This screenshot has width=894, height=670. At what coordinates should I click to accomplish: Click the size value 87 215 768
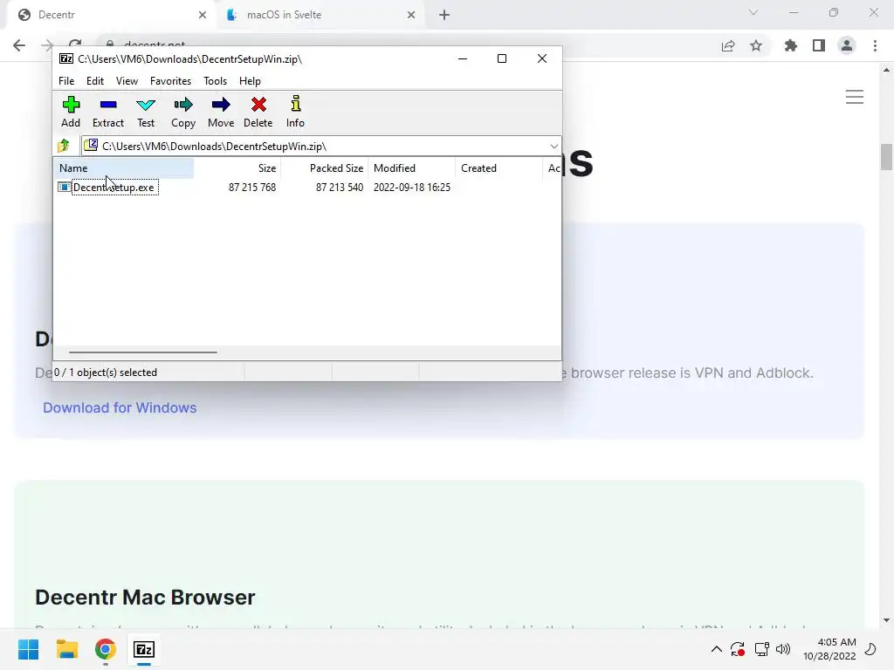(x=252, y=188)
